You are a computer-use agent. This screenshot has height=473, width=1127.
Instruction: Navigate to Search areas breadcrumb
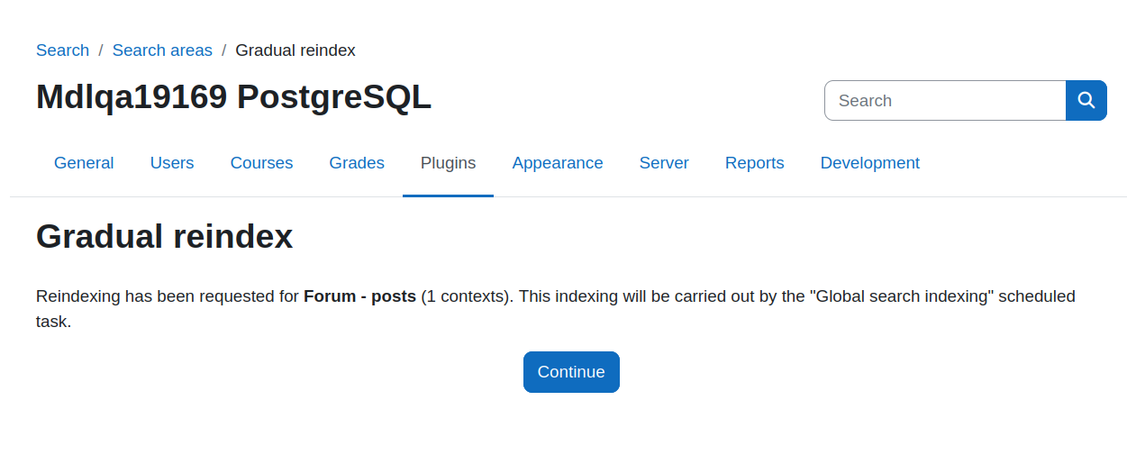[x=162, y=50]
